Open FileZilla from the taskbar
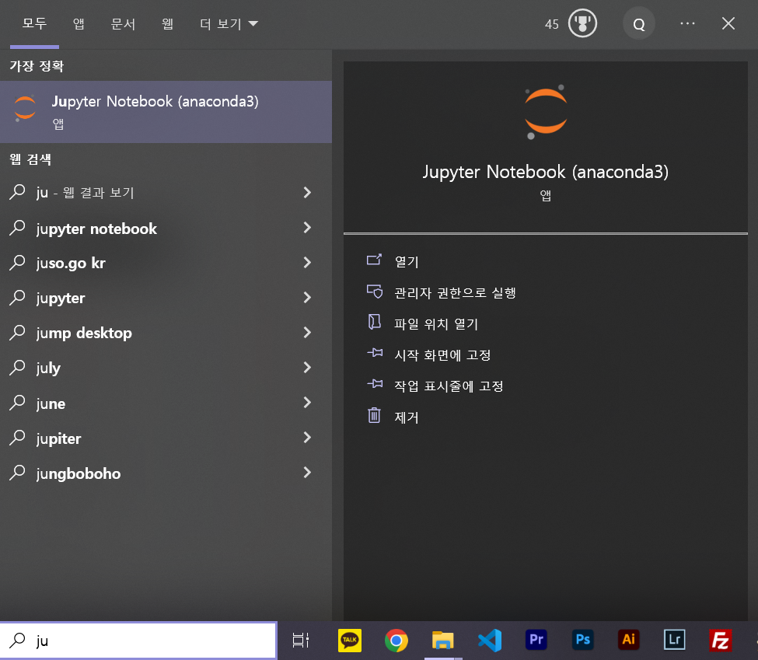The image size is (758, 660). coord(720,640)
